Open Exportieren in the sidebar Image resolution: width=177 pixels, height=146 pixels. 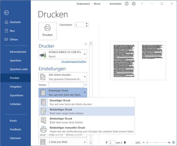(16, 95)
